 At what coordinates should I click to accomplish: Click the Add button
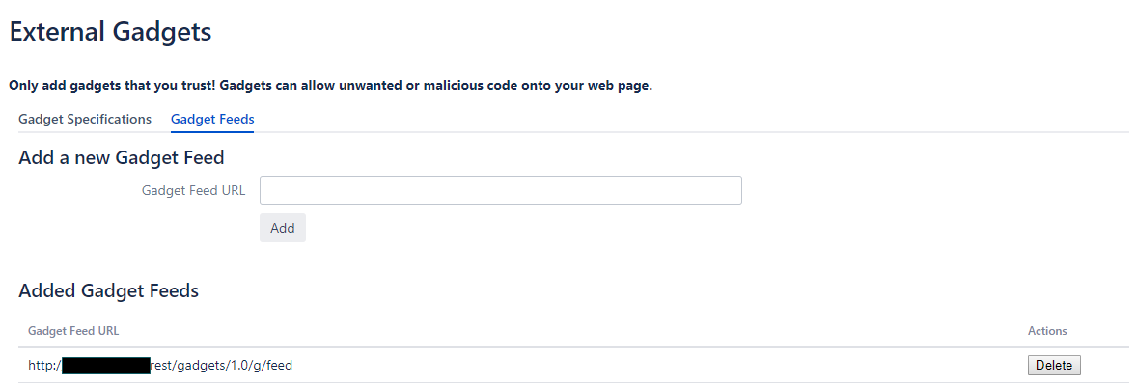point(283,228)
